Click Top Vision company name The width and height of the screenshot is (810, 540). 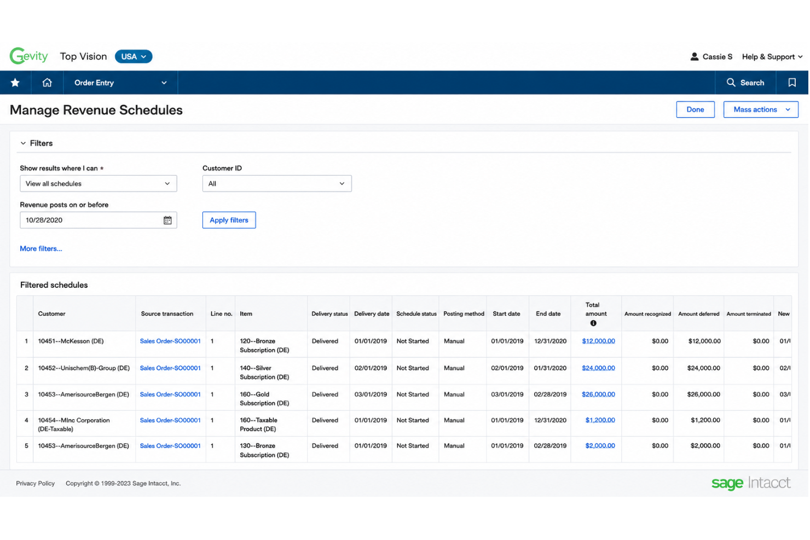click(x=84, y=56)
